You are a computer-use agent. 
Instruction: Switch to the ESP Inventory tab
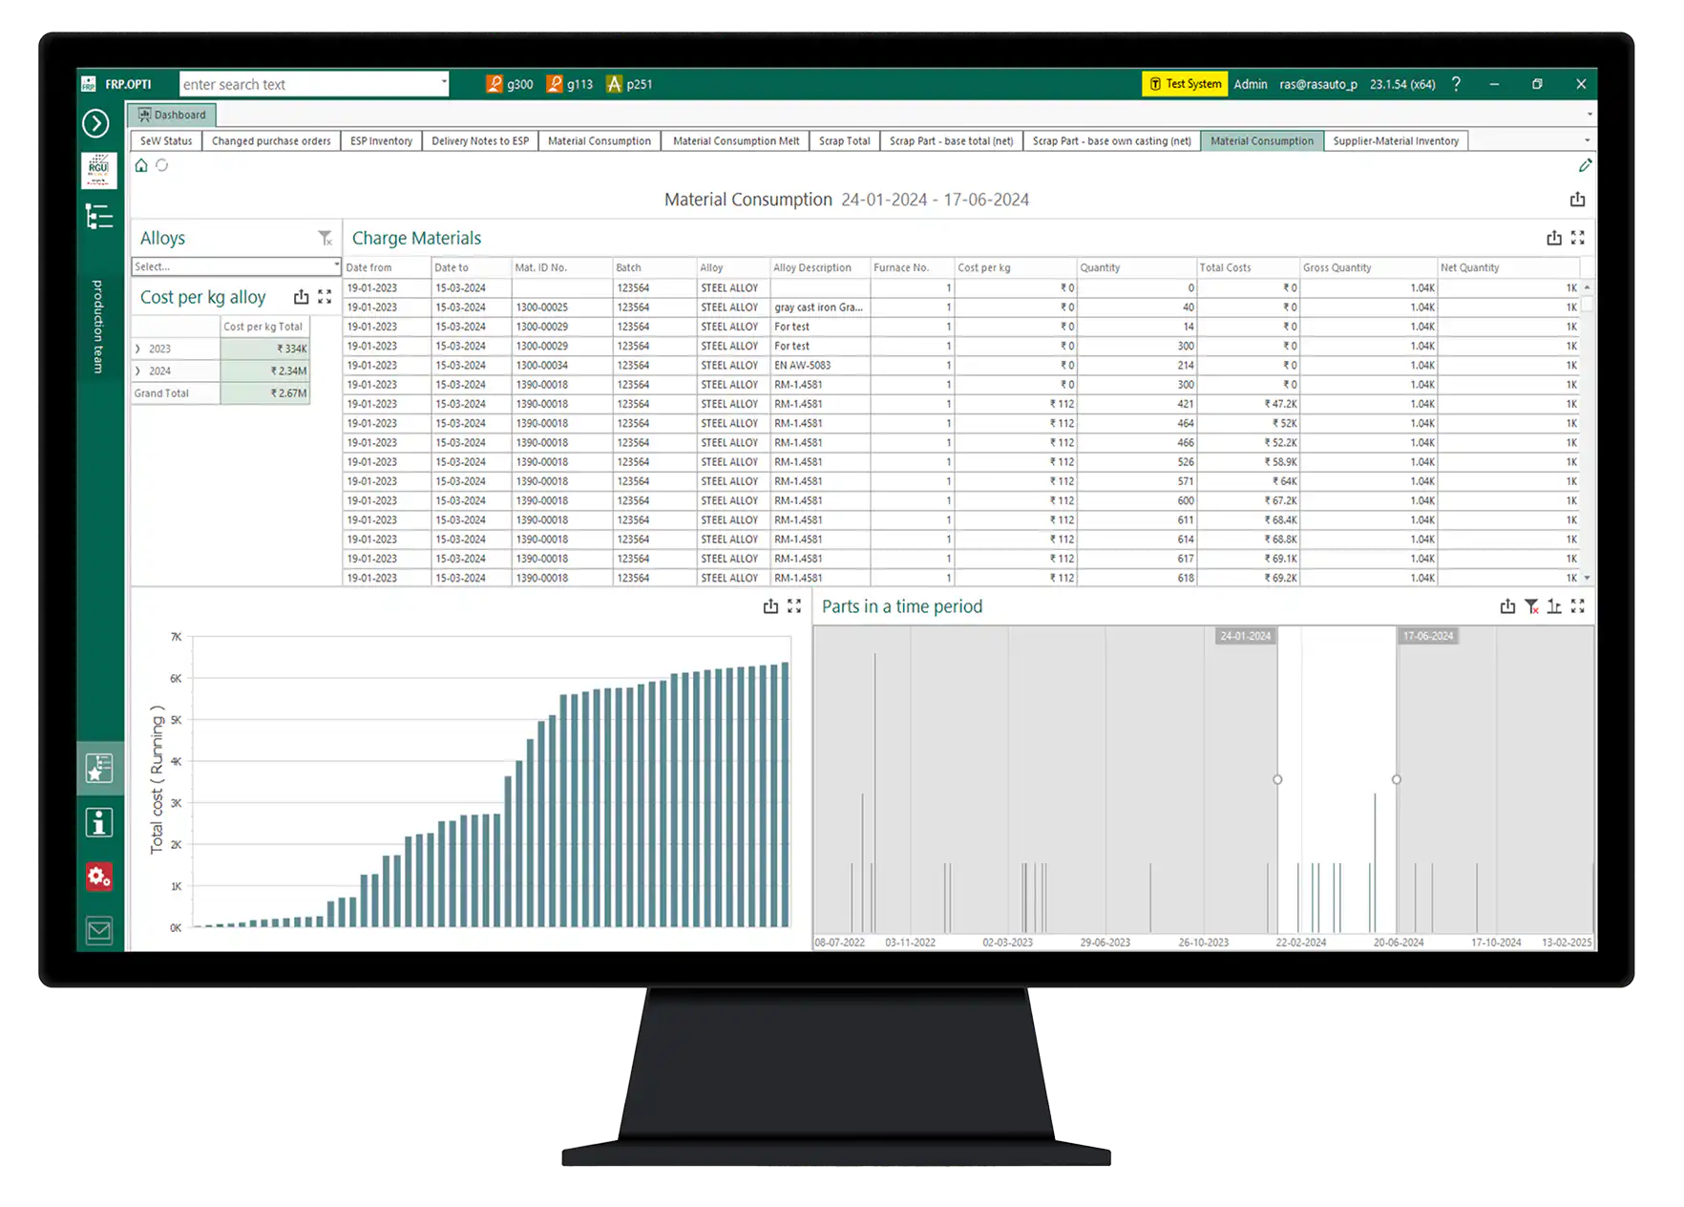[381, 141]
